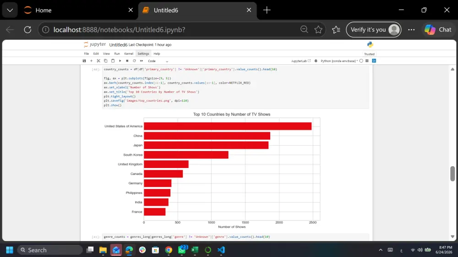Open Excel from the taskbar

pos(195,250)
